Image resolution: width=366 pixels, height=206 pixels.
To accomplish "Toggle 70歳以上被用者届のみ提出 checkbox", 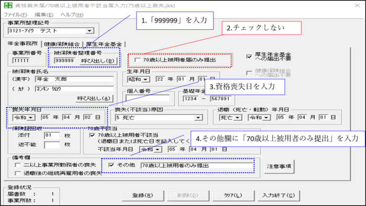I will 138,60.
